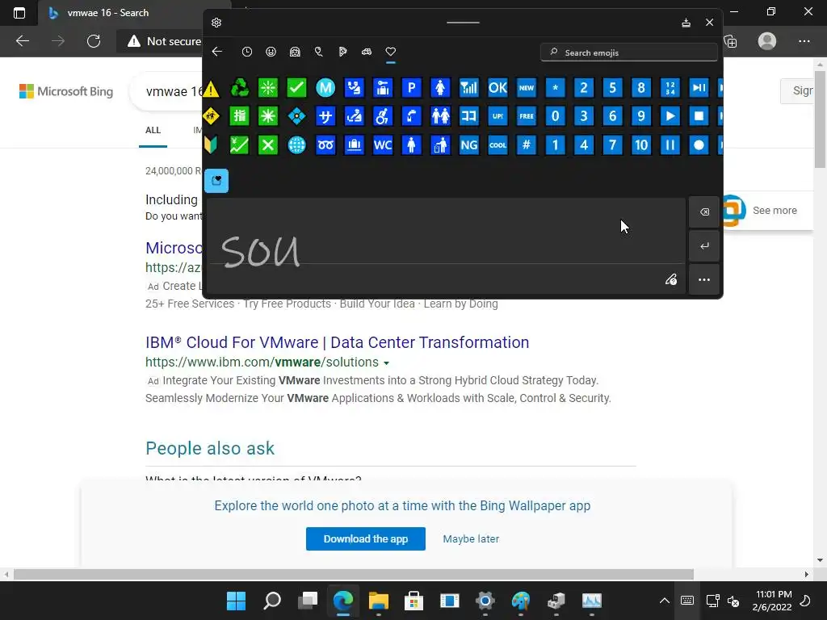827x620 pixels.
Task: Insert the NEW button emoji
Action: coord(527,88)
